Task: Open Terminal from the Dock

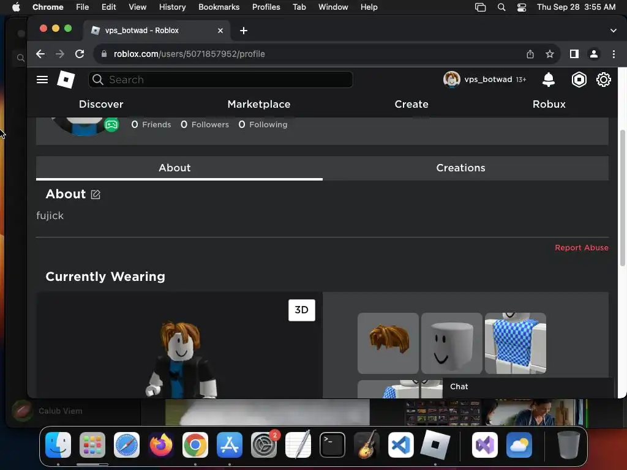Action: [332, 444]
